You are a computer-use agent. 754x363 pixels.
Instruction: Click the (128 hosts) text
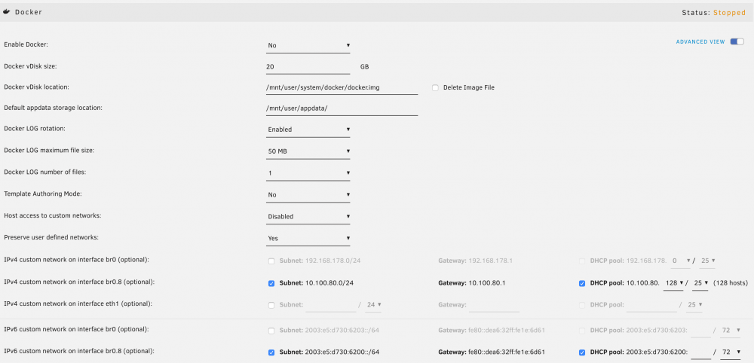click(731, 283)
